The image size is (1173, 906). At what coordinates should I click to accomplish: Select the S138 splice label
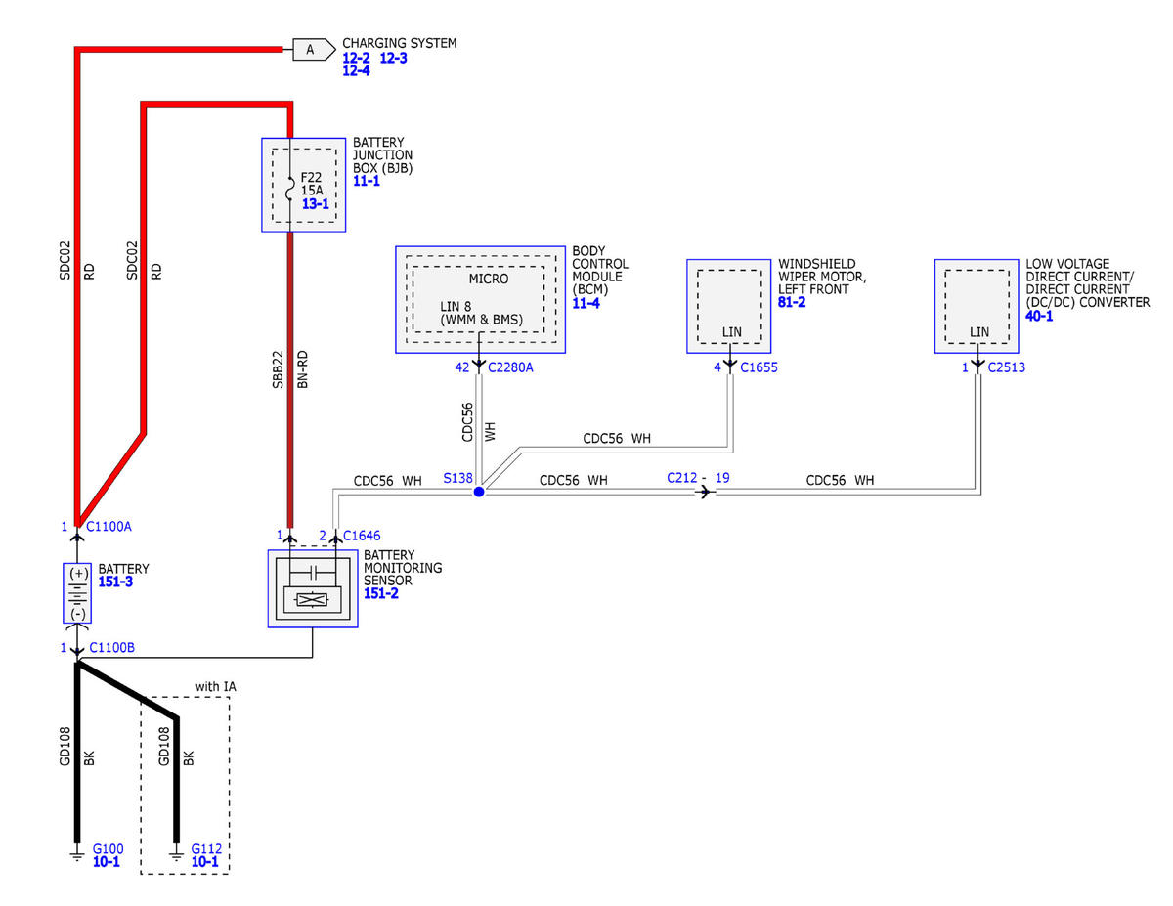[456, 479]
